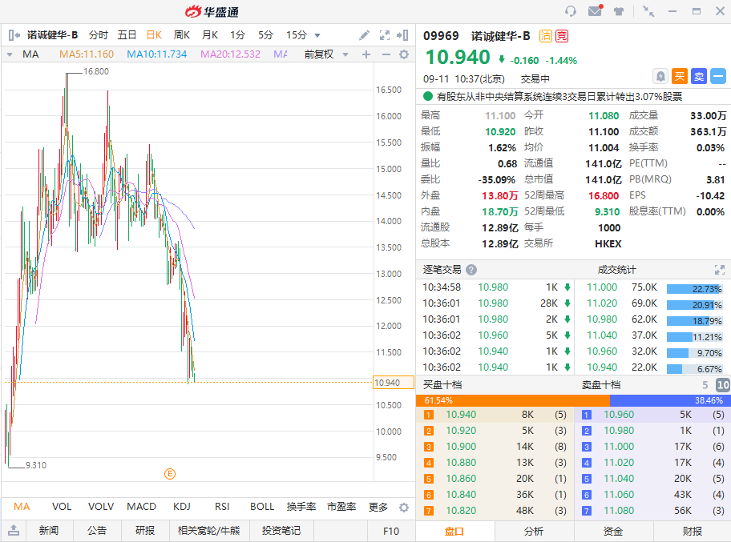Expand the 成交统计 panel
The width and height of the screenshot is (731, 542).
point(719,270)
